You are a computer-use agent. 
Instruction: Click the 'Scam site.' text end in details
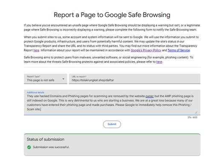coord(34,109)
